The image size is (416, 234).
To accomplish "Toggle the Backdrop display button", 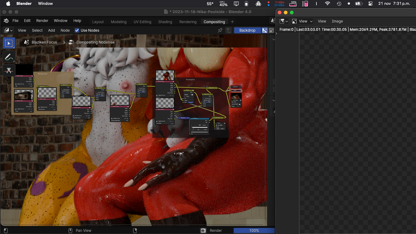I will coord(247,30).
